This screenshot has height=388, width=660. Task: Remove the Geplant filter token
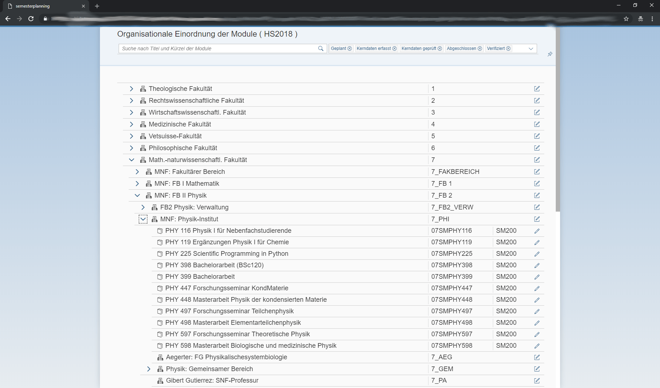coord(349,48)
